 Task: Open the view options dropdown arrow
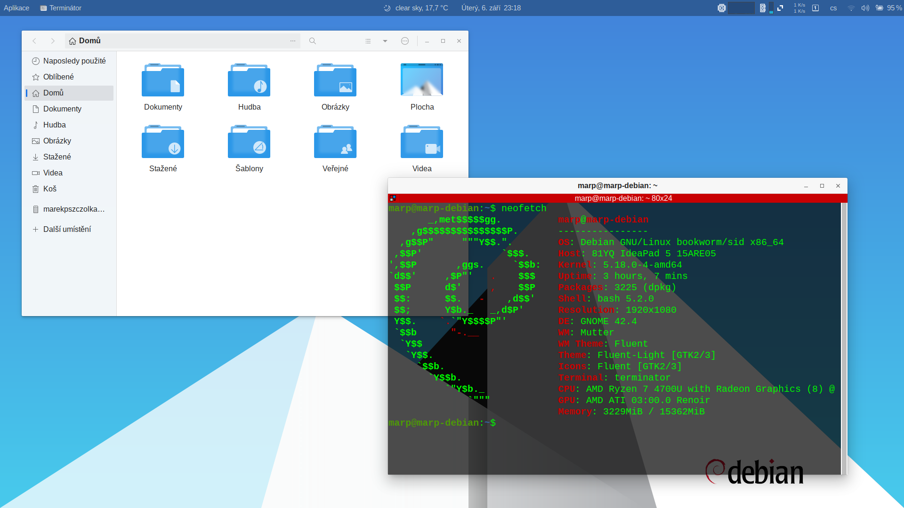pos(385,41)
